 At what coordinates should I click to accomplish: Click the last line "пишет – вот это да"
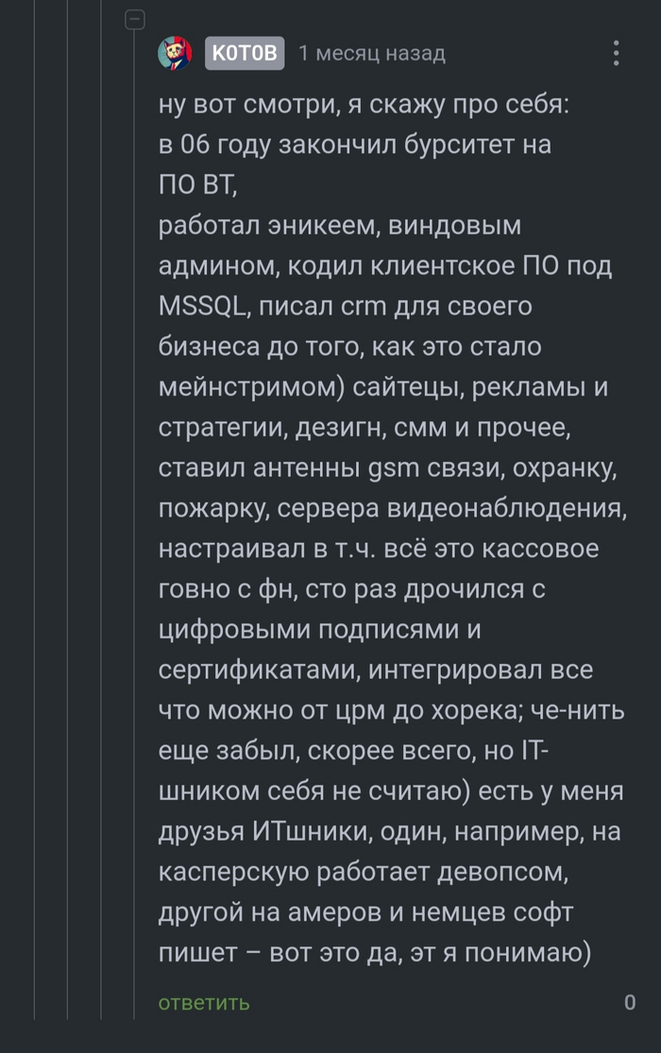[374, 952]
